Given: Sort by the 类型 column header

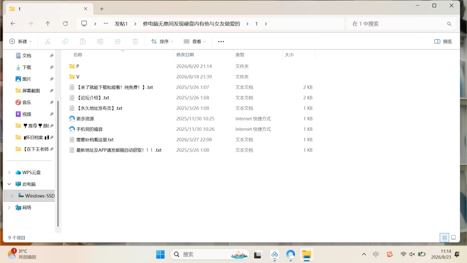Looking at the screenshot, I should pyautogui.click(x=240, y=55).
